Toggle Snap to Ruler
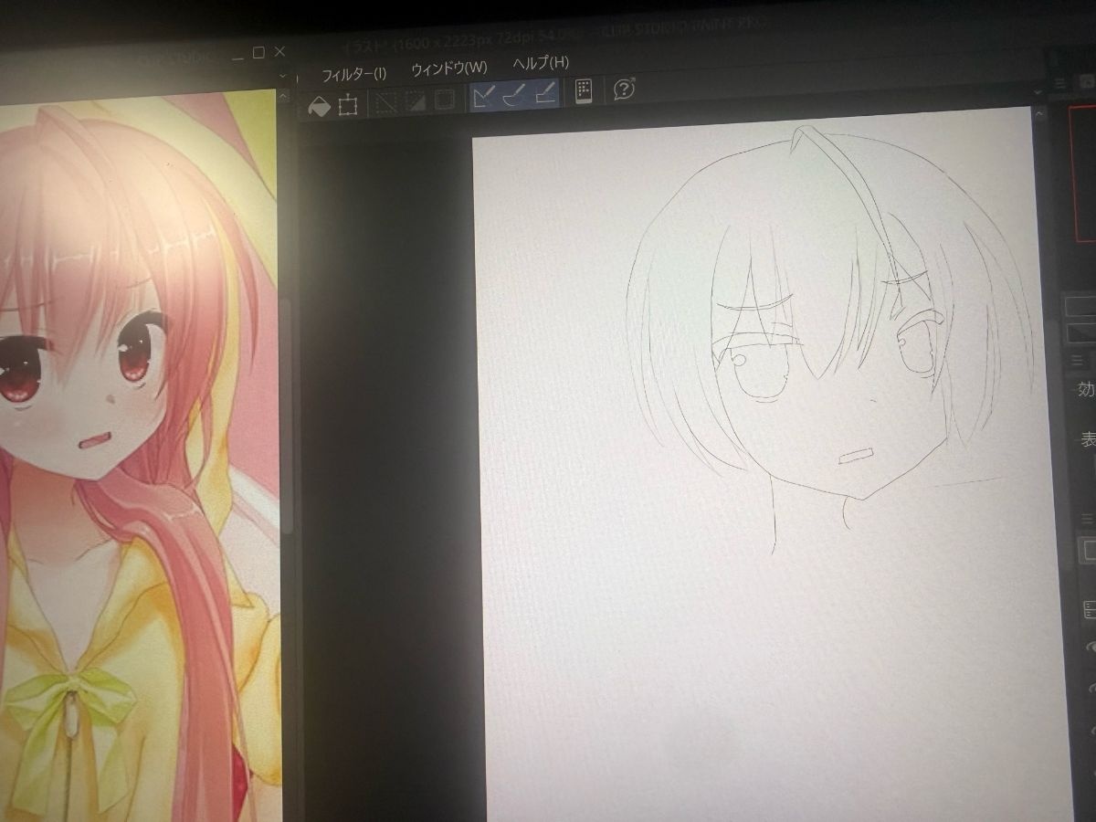This screenshot has width=1096, height=822. point(484,95)
